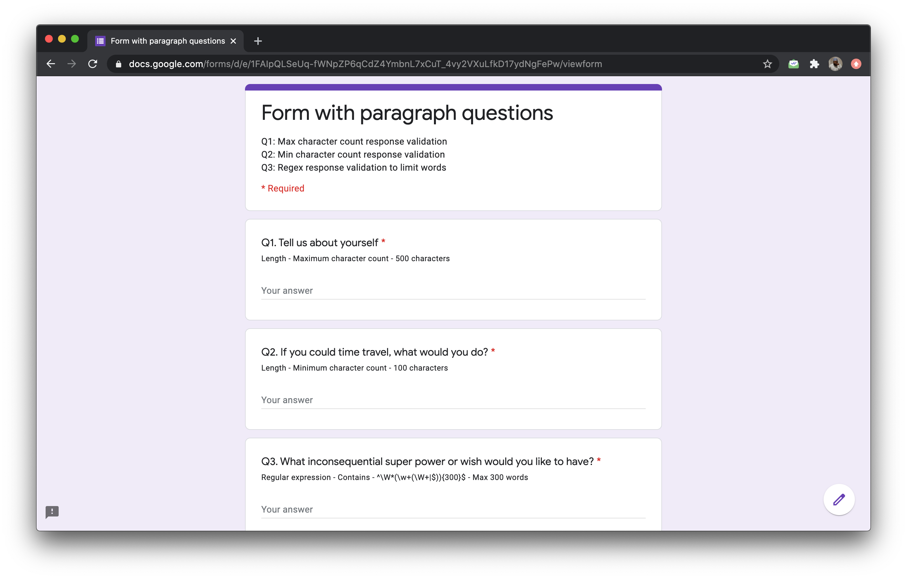Click the docs.google.com address bar

(x=365, y=64)
